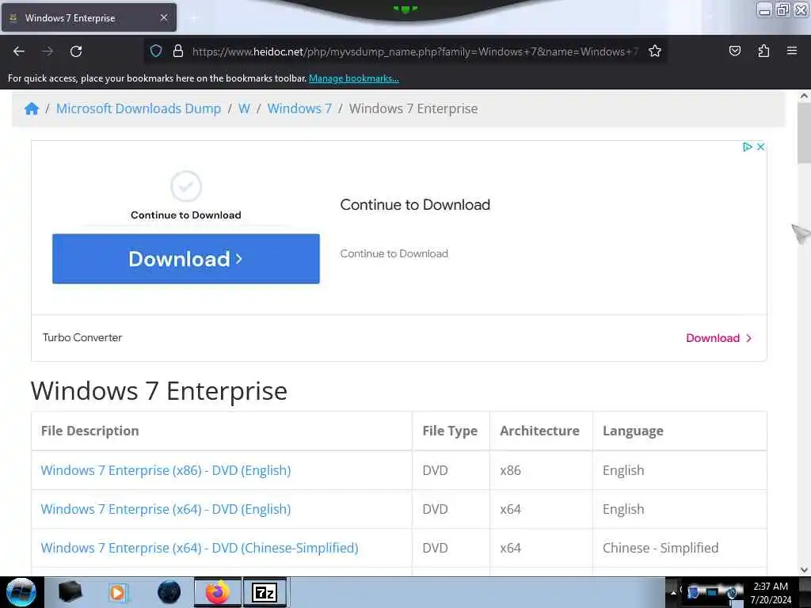This screenshot has width=811, height=608.
Task: Click the taskbar clock showing 2:37 AM
Action: pos(771,593)
